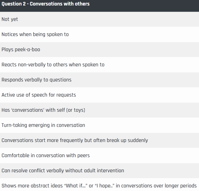Pick 'Reacts non-verbally to others when spoken to'
The image size is (199, 191).
tap(99, 65)
